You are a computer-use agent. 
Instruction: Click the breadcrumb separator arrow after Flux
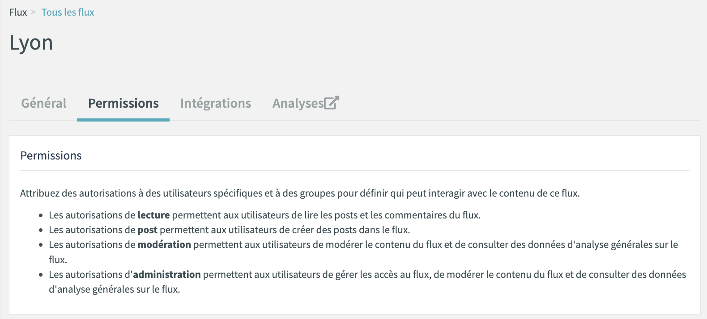pos(33,13)
